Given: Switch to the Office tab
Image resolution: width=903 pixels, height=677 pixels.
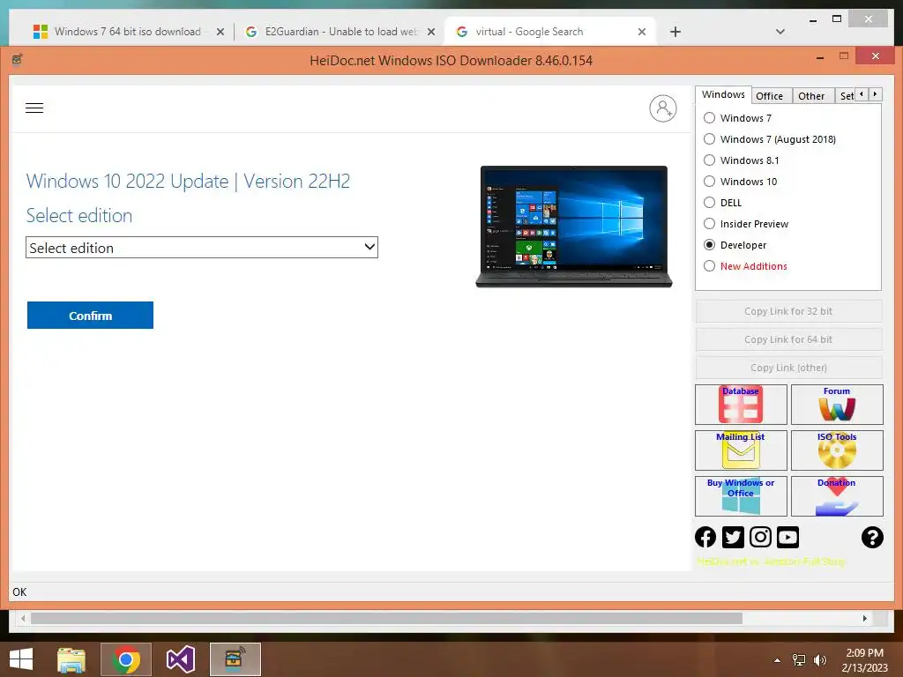Looking at the screenshot, I should [x=769, y=95].
